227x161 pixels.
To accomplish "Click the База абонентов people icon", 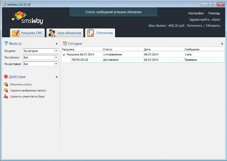I will click(52, 33).
